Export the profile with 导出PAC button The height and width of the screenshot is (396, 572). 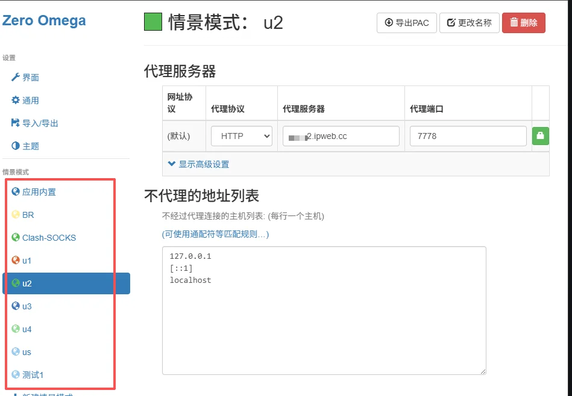(406, 23)
